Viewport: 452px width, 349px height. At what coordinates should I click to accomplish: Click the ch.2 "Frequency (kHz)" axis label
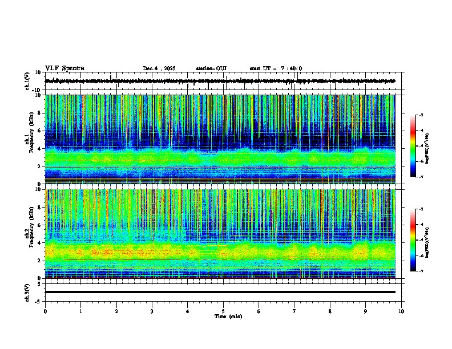(x=31, y=227)
